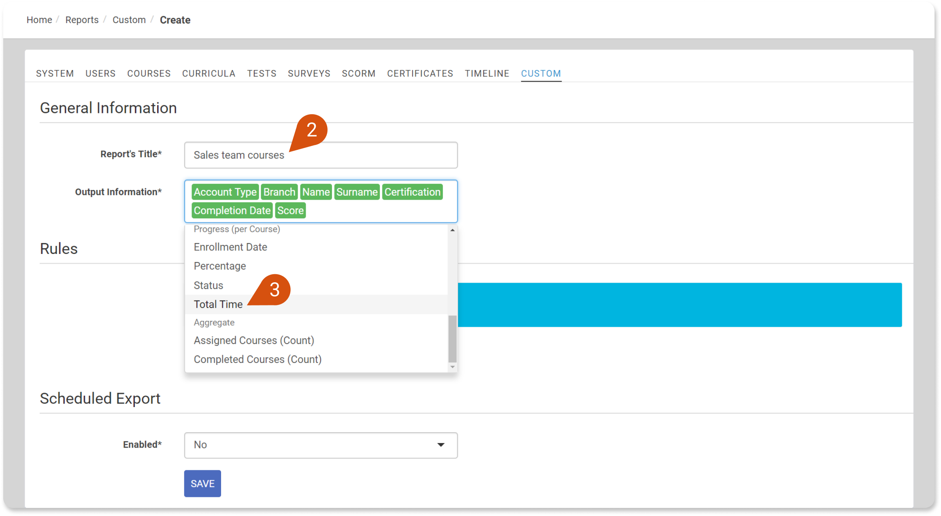Open the Curricula reports tab
Screen dimensions: 941x516
click(209, 73)
